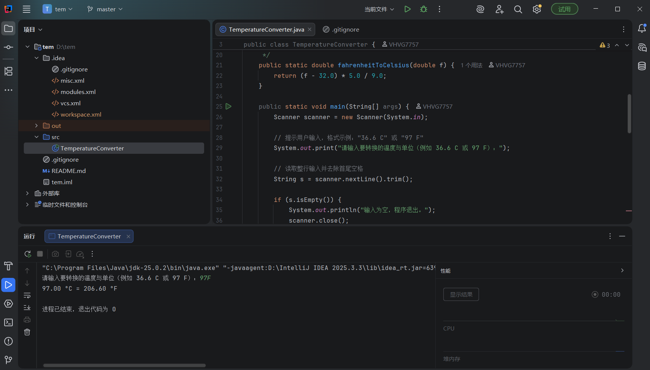
Task: Expand the out folder in the project tree
Action: (x=37, y=126)
